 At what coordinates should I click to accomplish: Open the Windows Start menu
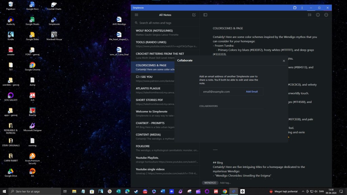coord(4,191)
